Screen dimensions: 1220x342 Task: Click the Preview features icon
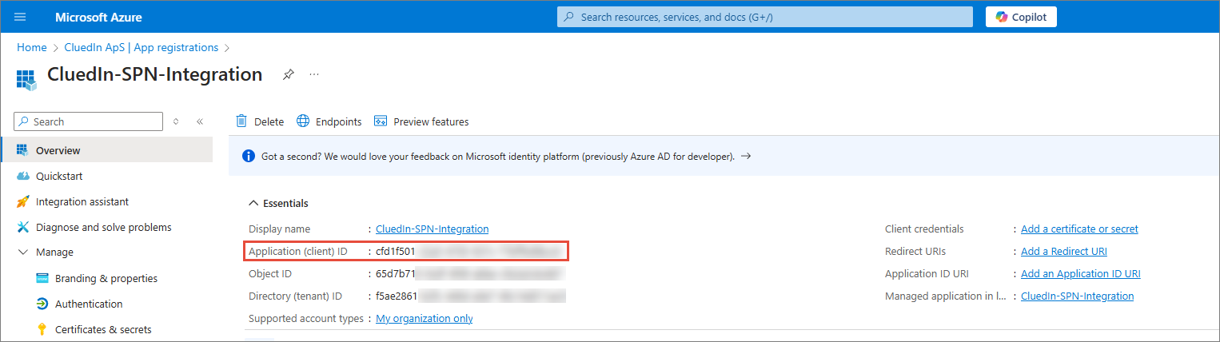pos(381,121)
